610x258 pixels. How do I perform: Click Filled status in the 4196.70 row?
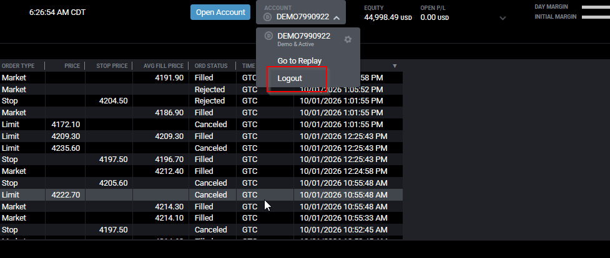click(204, 160)
